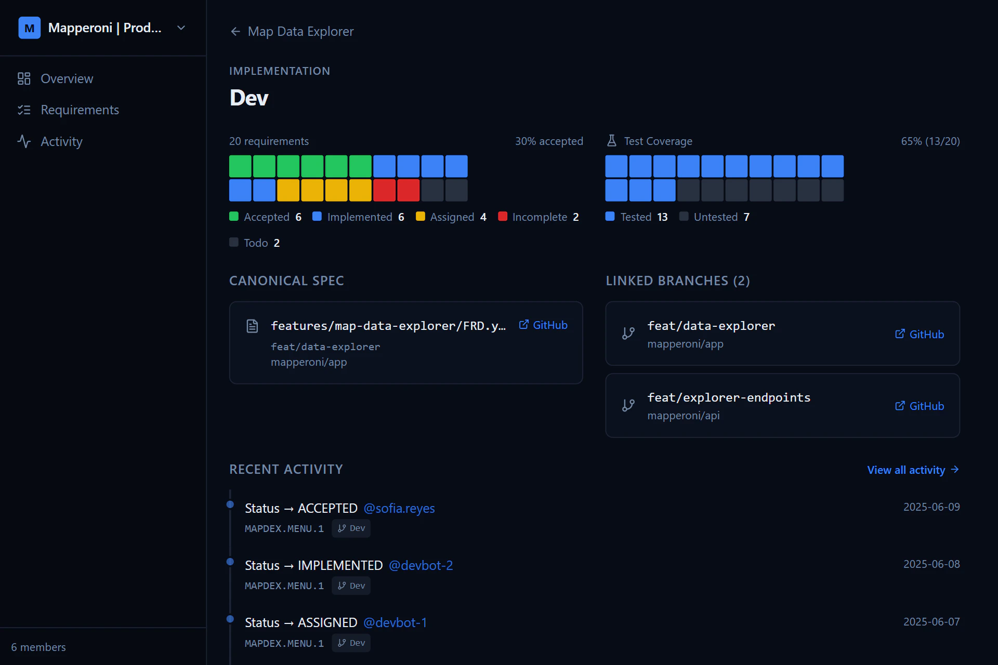The height and width of the screenshot is (665, 998).
Task: Click the Activity waveform icon
Action: [24, 141]
